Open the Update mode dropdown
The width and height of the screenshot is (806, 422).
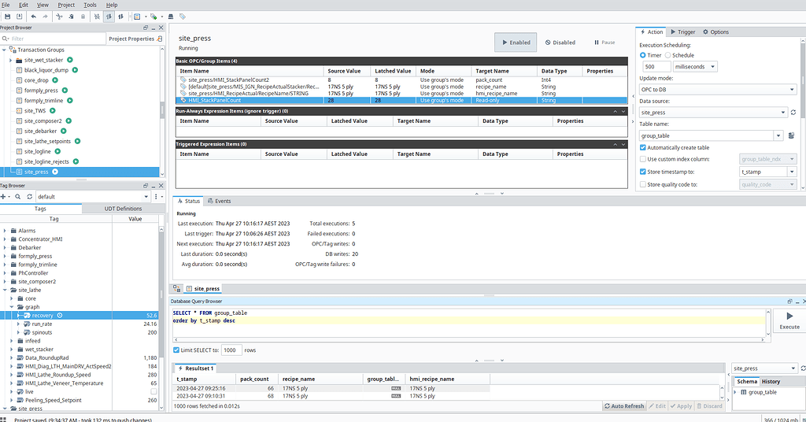(714, 90)
